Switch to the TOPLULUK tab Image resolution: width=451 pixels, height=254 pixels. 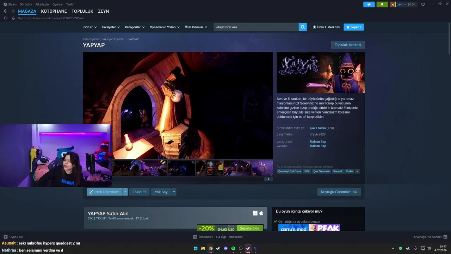click(82, 11)
